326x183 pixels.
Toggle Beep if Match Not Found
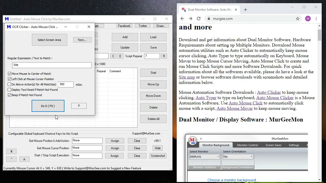click(9, 95)
